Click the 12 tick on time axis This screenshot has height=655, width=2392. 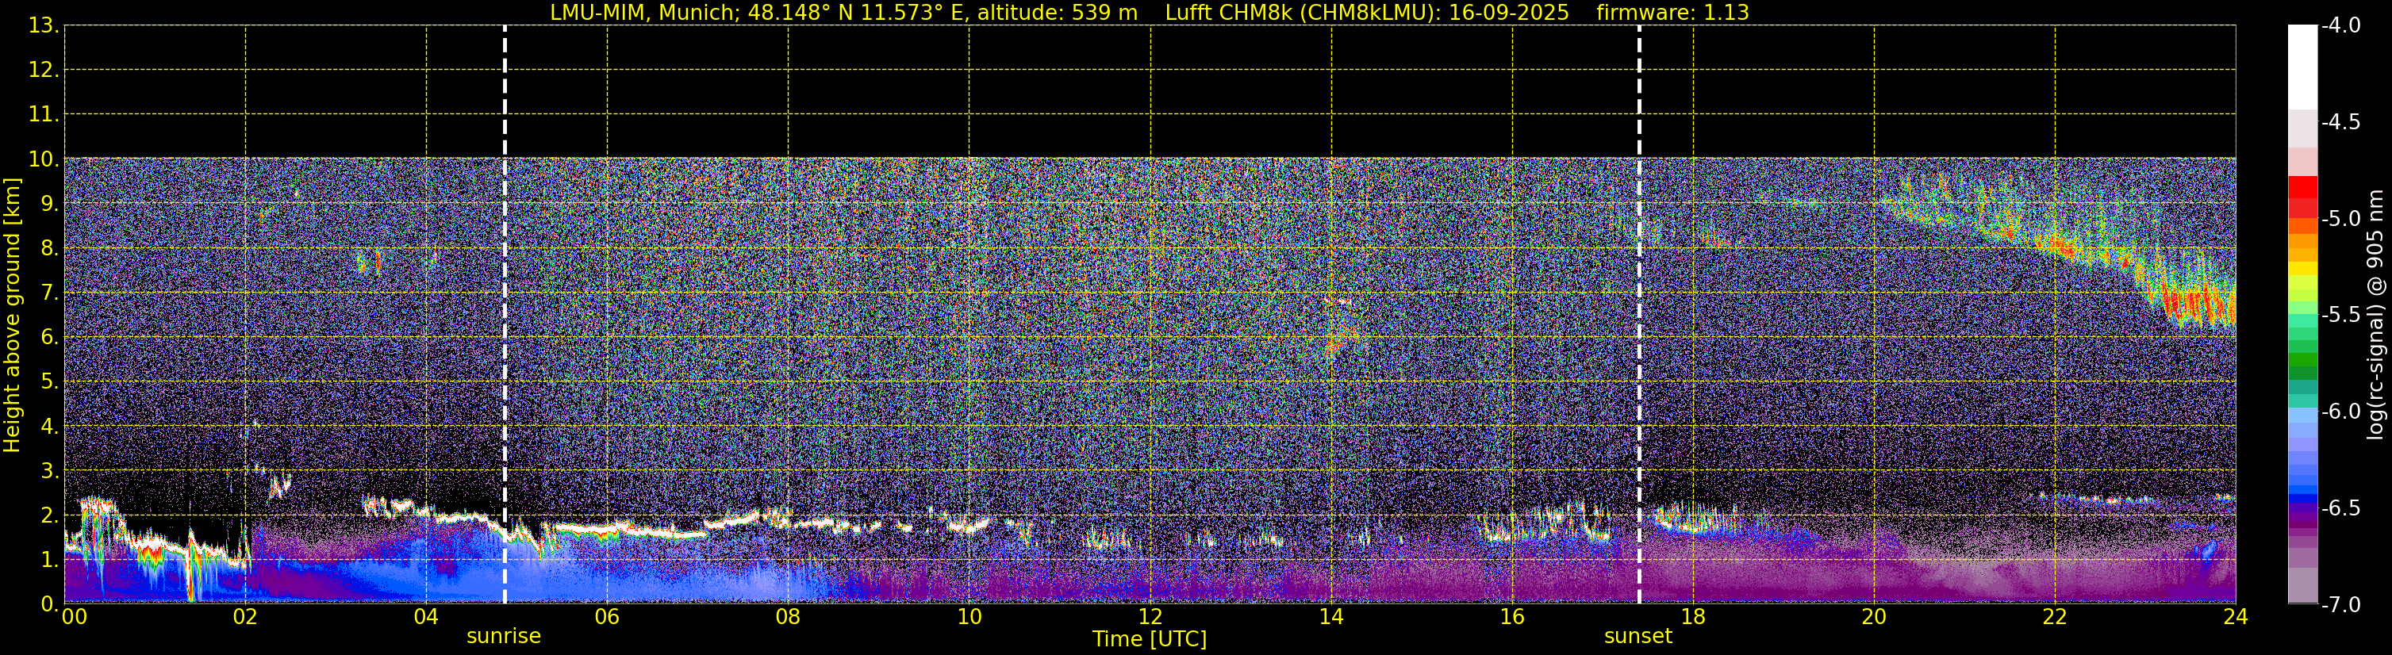(x=1150, y=617)
